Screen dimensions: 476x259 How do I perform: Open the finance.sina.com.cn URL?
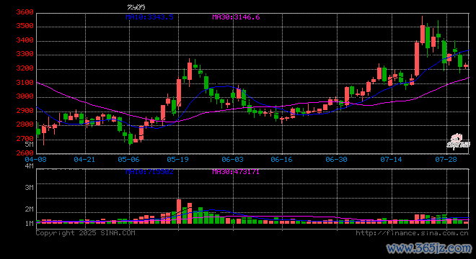(412, 233)
